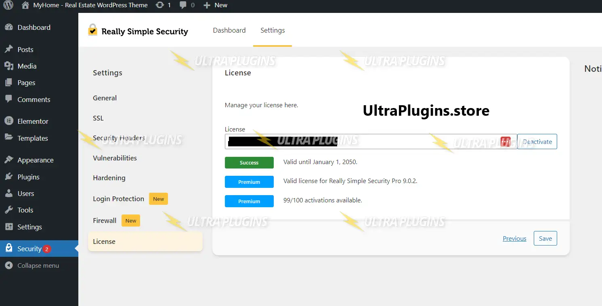Go to Appearance in WordPress sidebar
The height and width of the screenshot is (306, 602).
[x=36, y=160]
